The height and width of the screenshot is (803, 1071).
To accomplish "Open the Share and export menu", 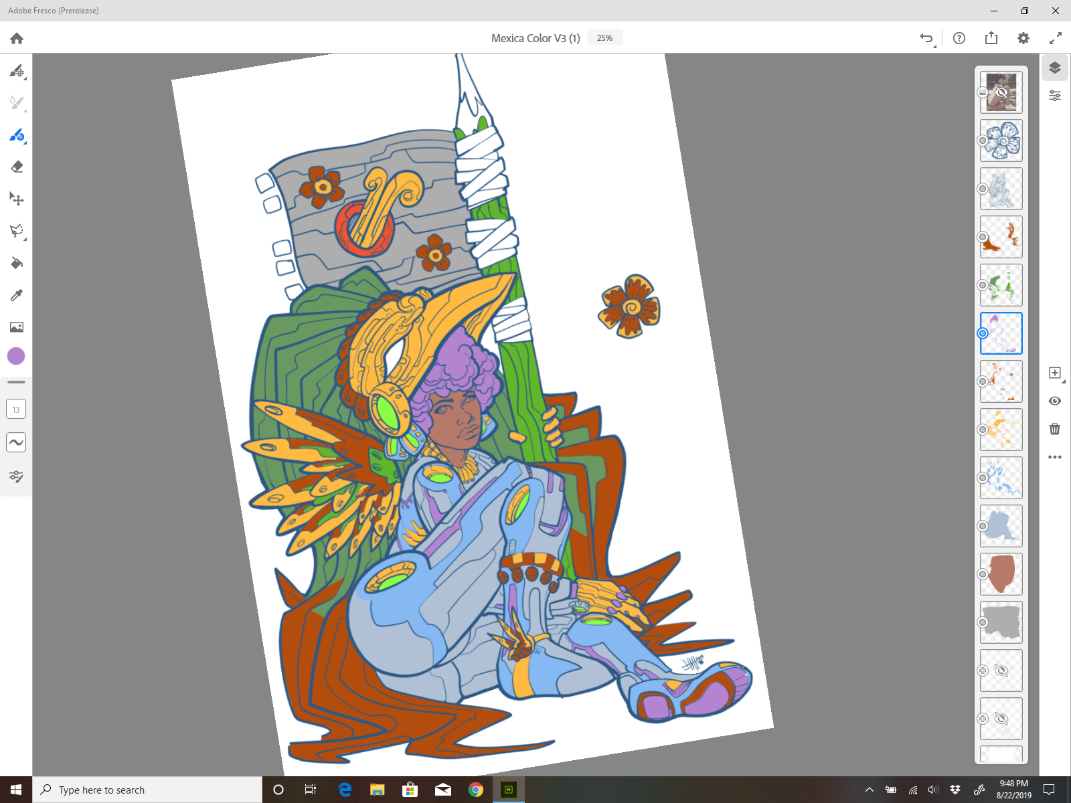I will click(x=991, y=38).
